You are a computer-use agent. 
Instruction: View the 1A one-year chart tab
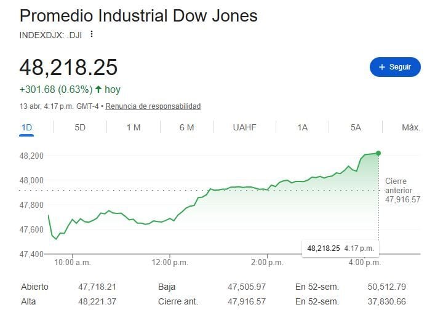tap(302, 127)
